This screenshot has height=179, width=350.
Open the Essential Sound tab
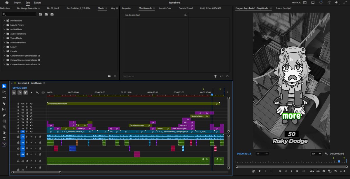[185, 8]
